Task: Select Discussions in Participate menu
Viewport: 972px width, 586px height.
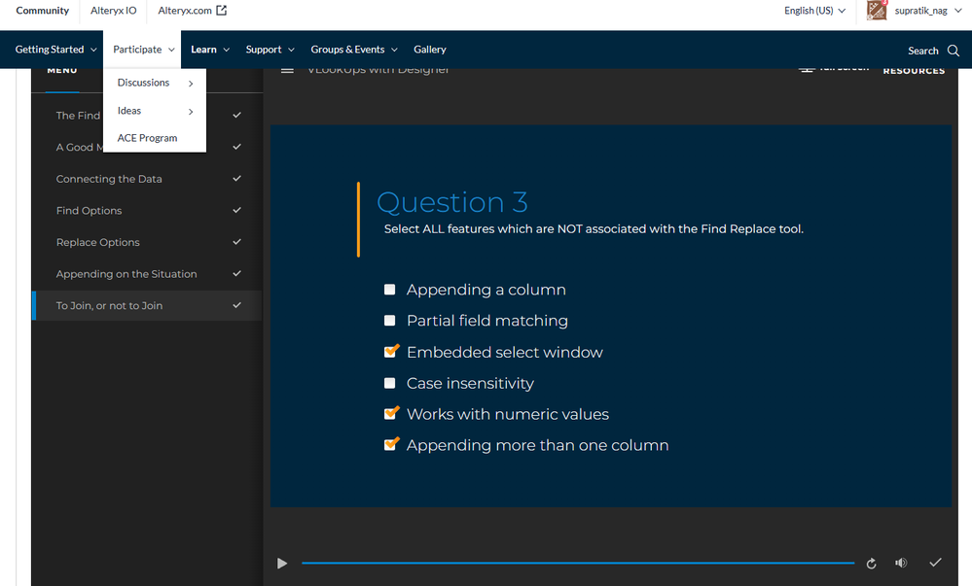Action: coord(143,83)
